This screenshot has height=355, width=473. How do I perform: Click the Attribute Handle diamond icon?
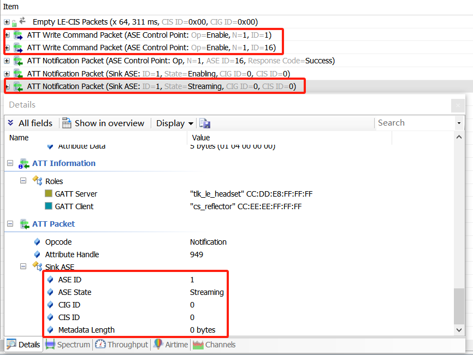tap(37, 255)
